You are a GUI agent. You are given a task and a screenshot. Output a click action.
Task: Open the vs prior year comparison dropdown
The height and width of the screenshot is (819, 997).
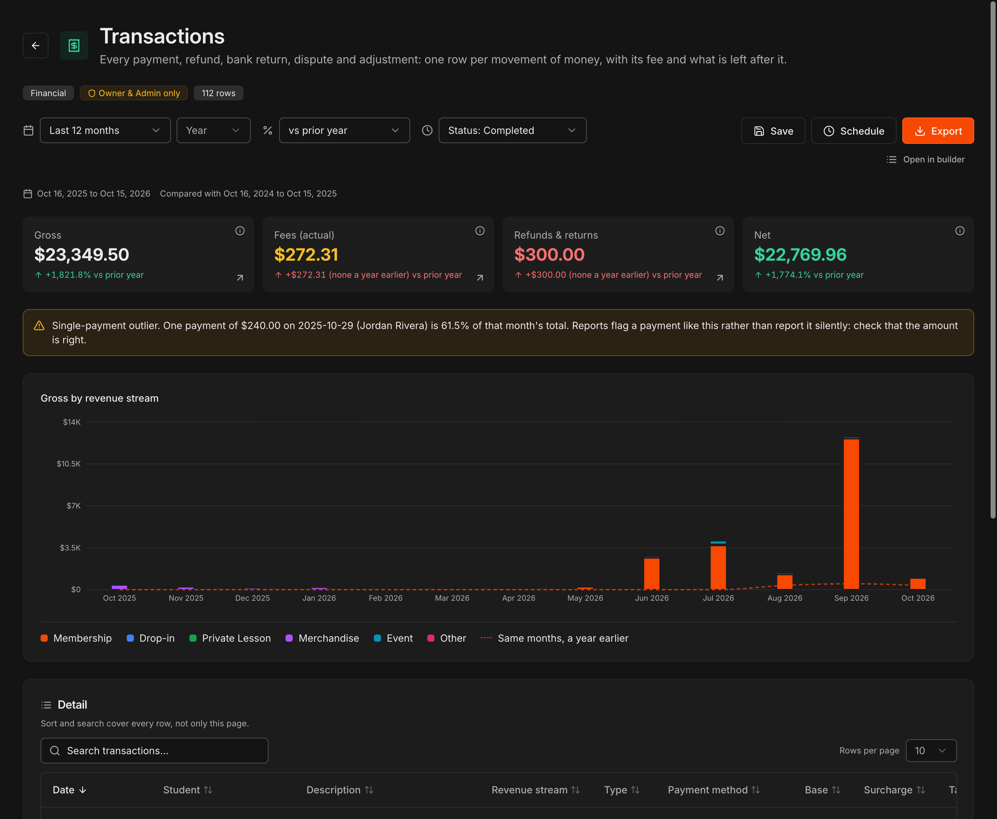[x=344, y=130]
